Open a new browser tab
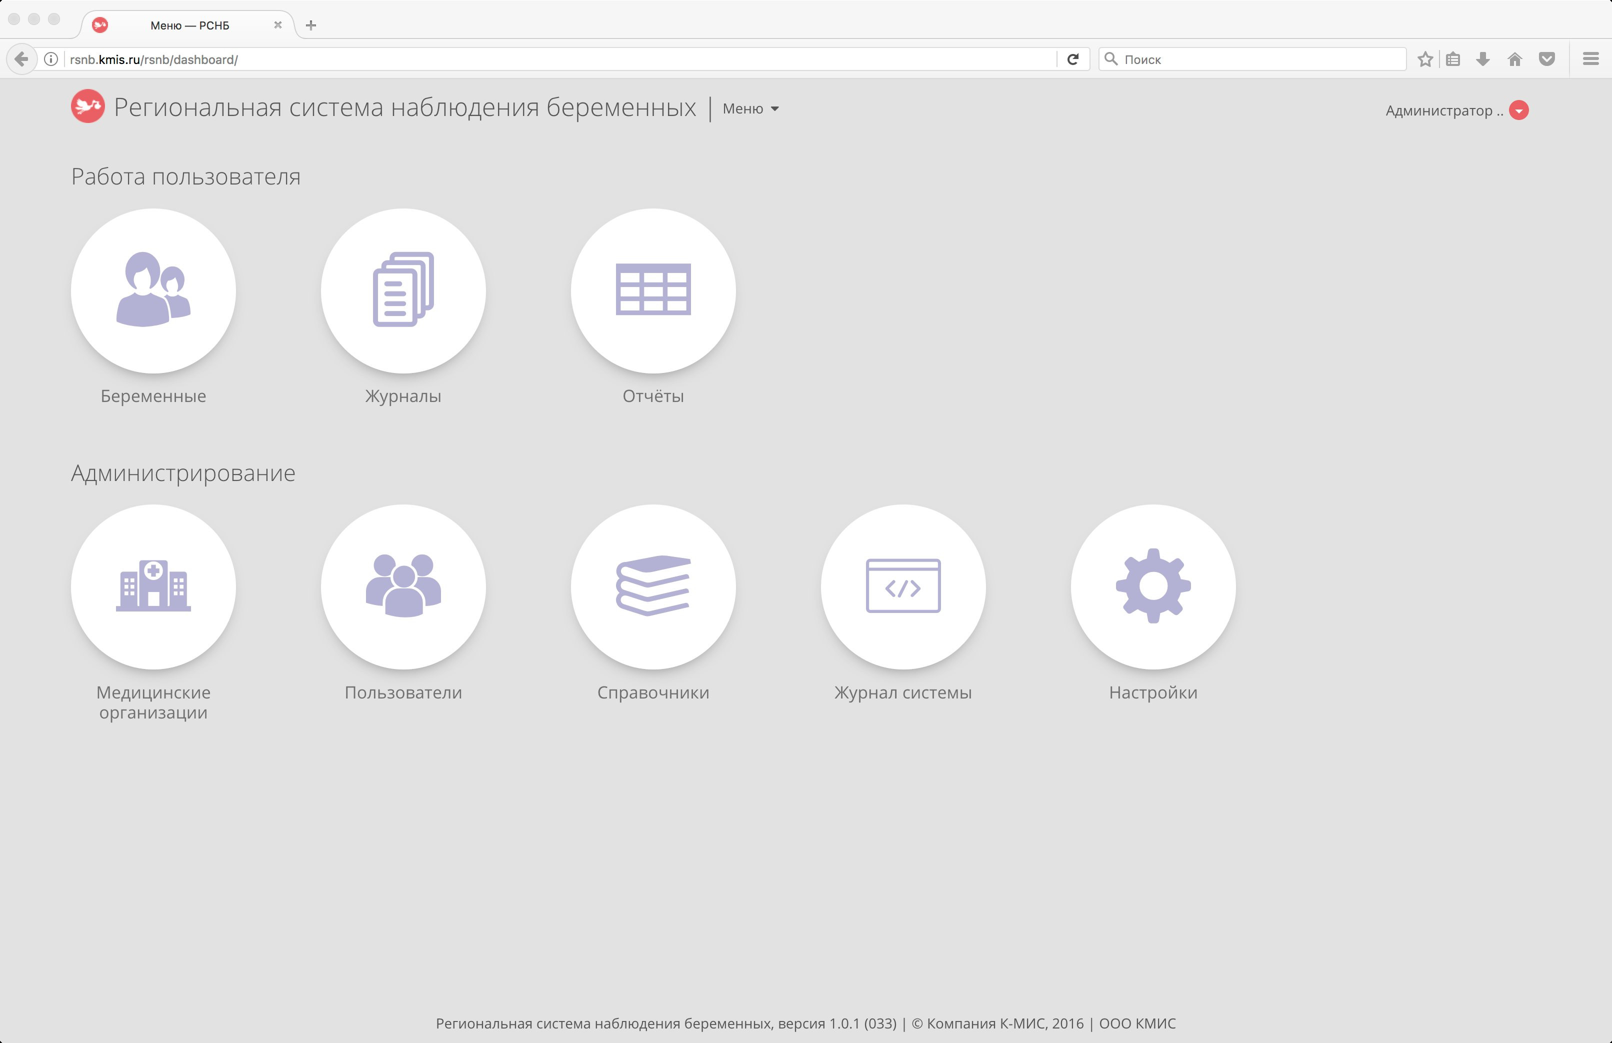Screen dimensions: 1612x1043 click(311, 25)
